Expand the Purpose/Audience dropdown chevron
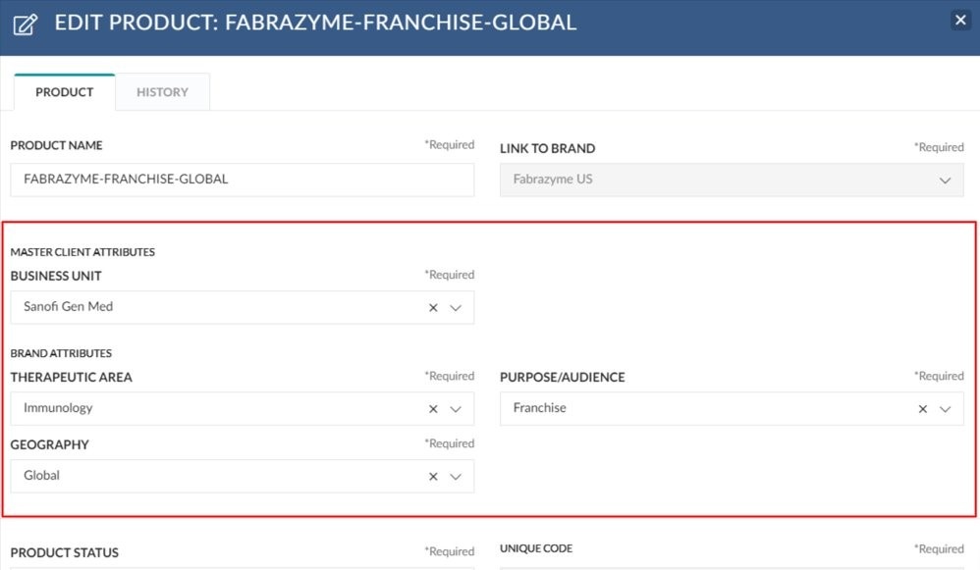Screen dimensions: 980x570 tap(945, 409)
